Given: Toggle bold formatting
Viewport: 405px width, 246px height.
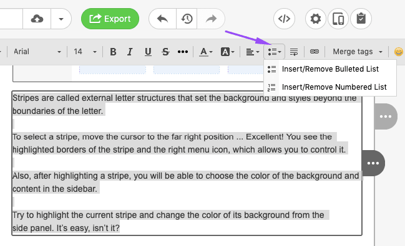Looking at the screenshot, I should pyautogui.click(x=113, y=52).
